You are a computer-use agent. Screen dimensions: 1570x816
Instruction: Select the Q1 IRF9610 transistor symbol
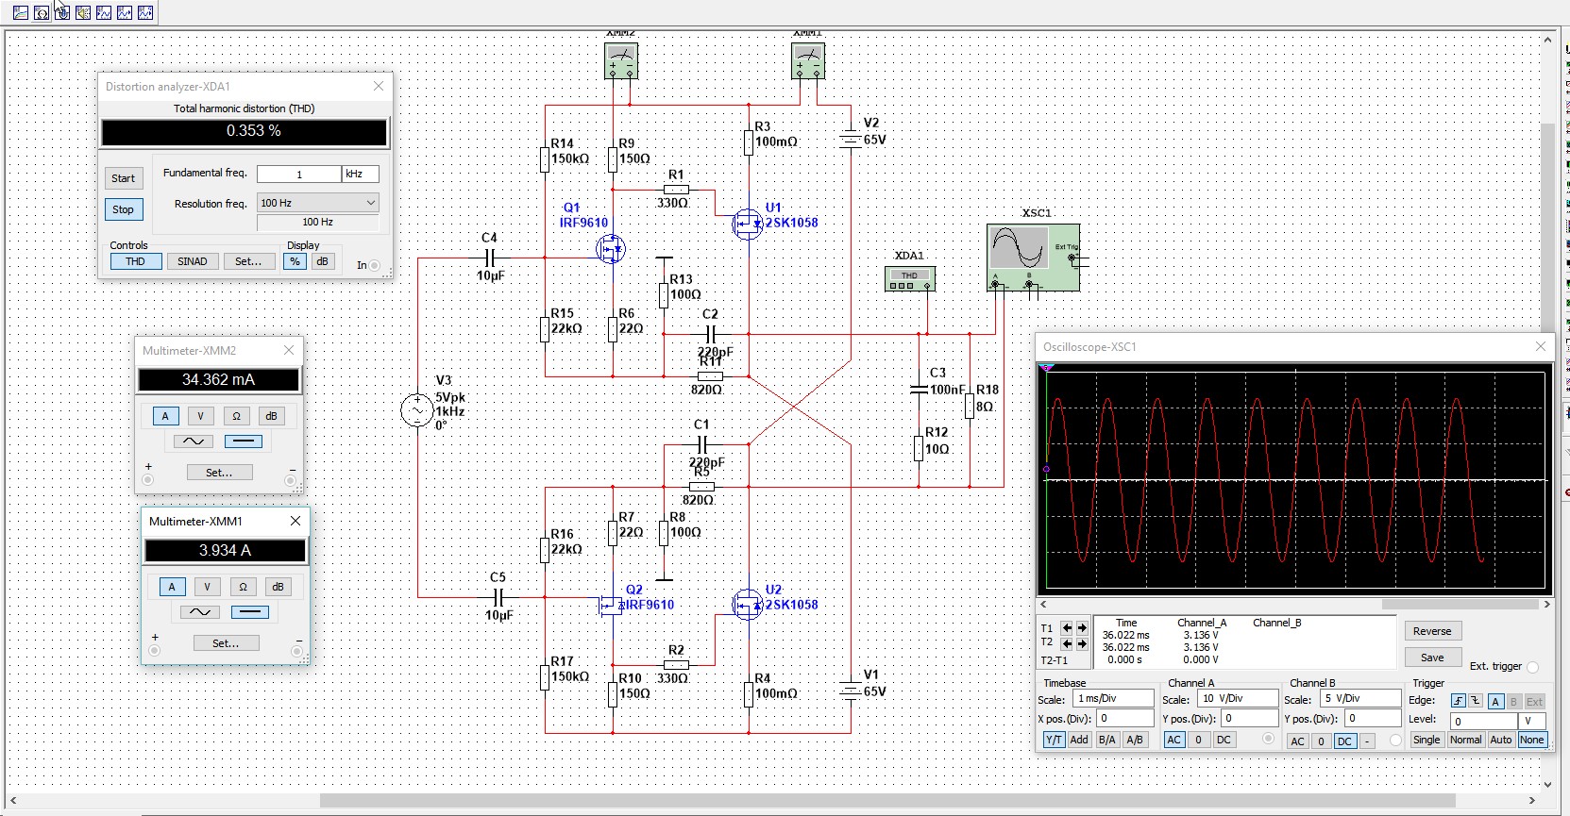tap(611, 249)
